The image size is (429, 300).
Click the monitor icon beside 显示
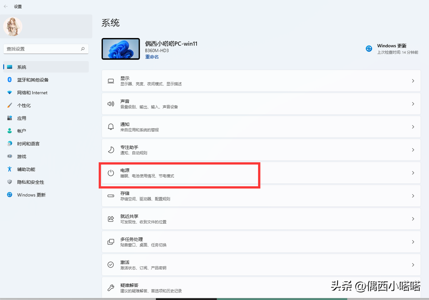point(111,81)
